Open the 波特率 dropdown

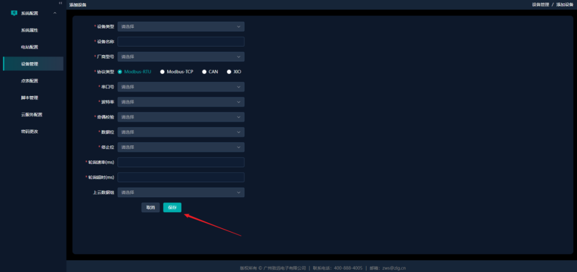coord(181,102)
